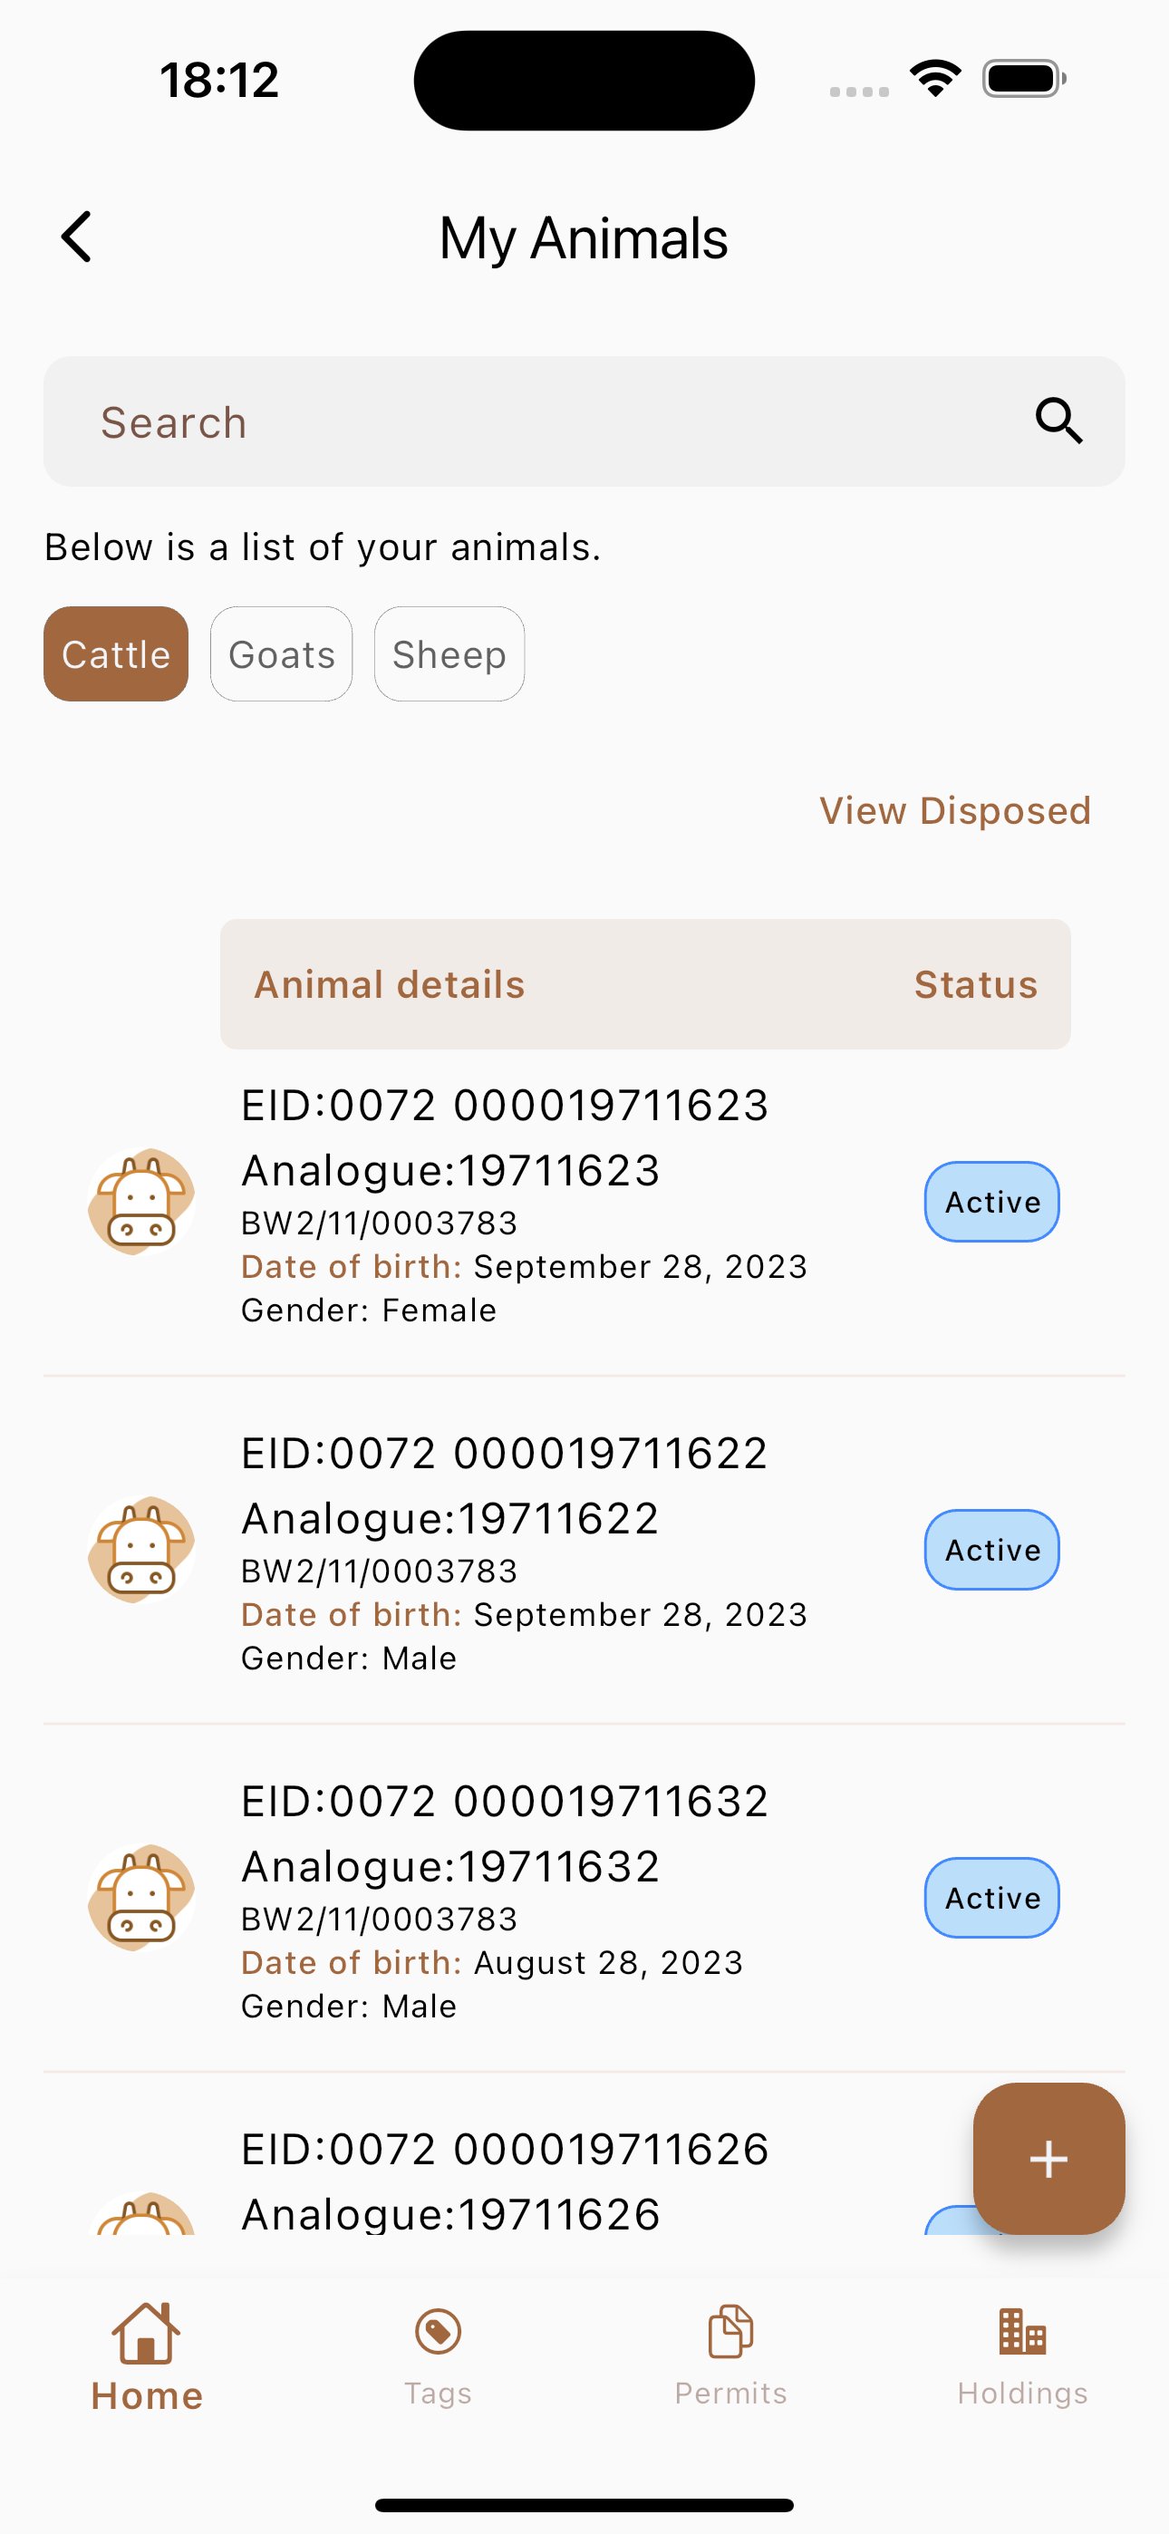
Task: Tap cow icon for animal 19711622
Action: [141, 1550]
